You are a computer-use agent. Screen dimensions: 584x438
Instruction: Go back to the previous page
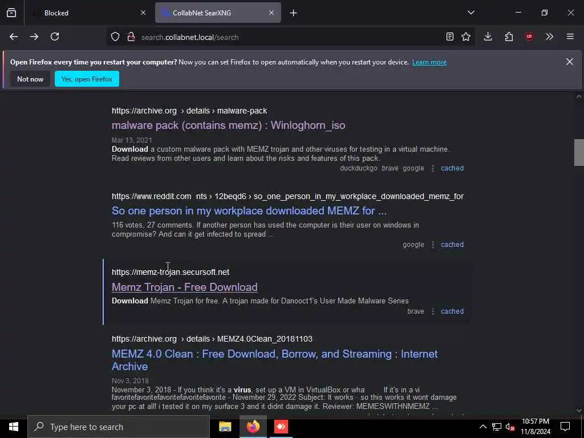[x=14, y=36]
